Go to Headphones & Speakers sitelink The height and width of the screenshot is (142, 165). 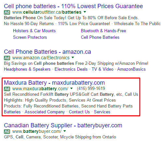pos(27,69)
